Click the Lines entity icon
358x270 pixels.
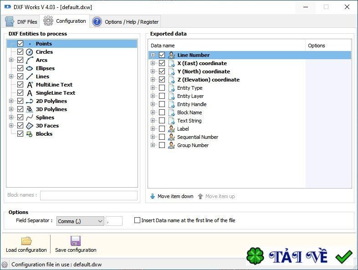[x=30, y=76]
